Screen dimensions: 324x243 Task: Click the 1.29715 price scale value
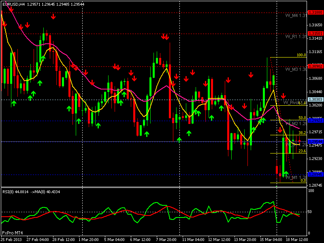tap(315, 132)
